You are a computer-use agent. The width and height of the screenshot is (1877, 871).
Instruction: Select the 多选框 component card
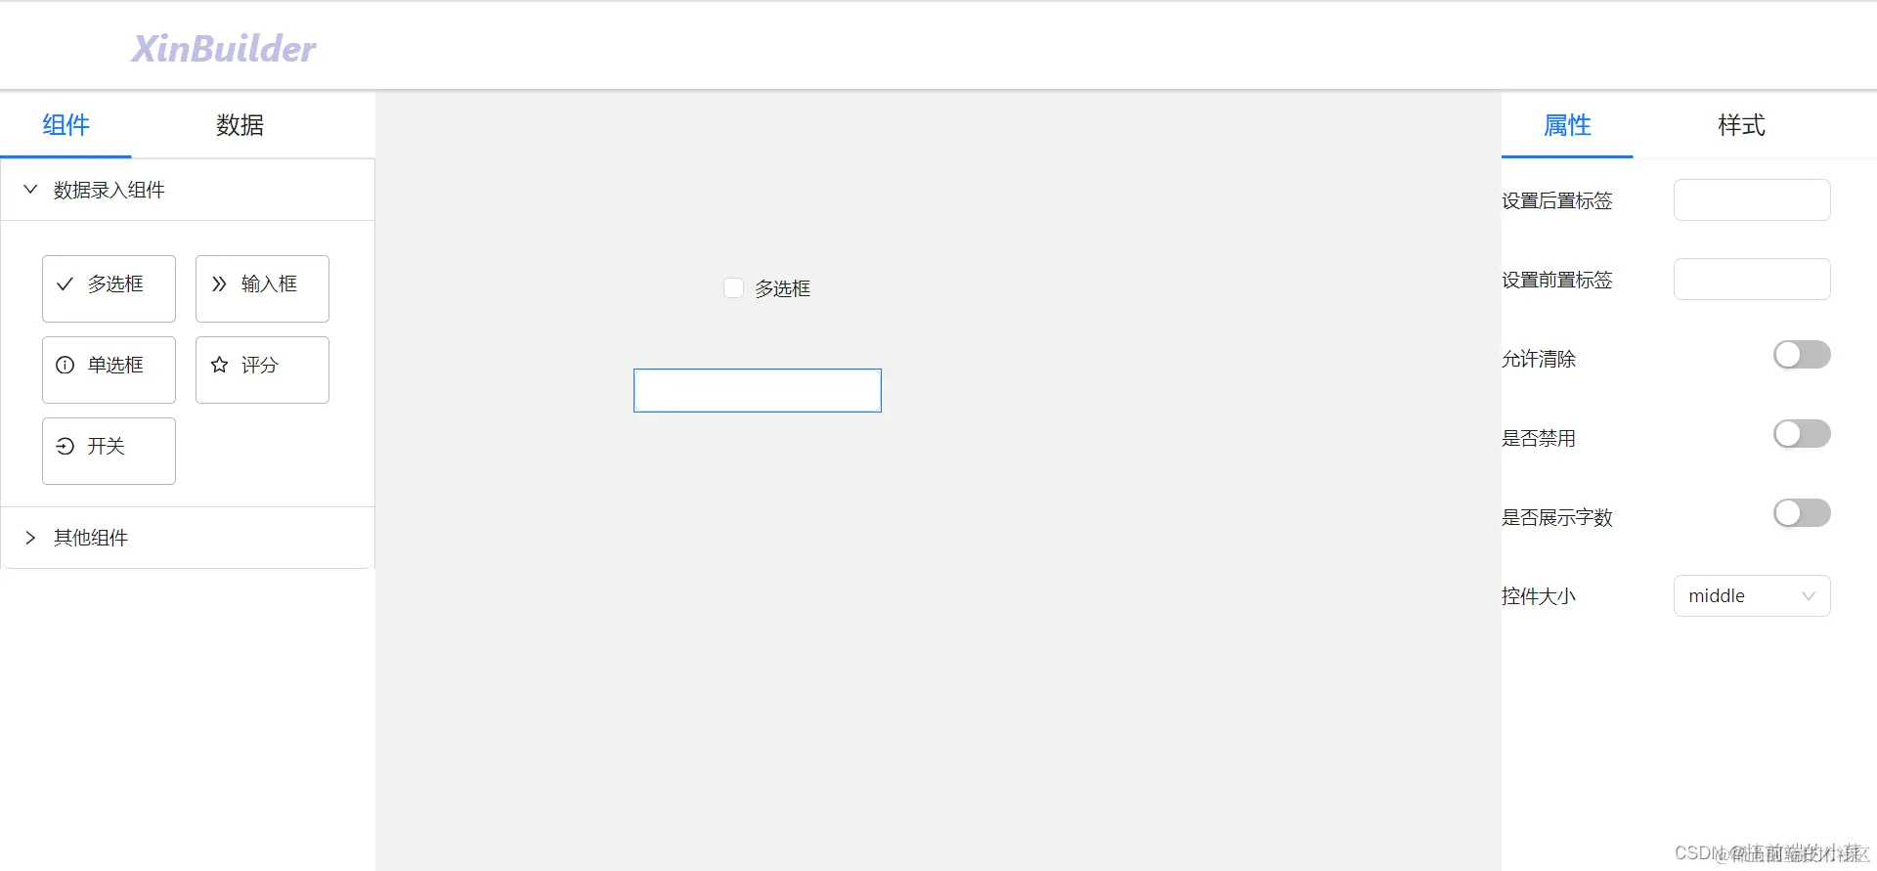109,288
